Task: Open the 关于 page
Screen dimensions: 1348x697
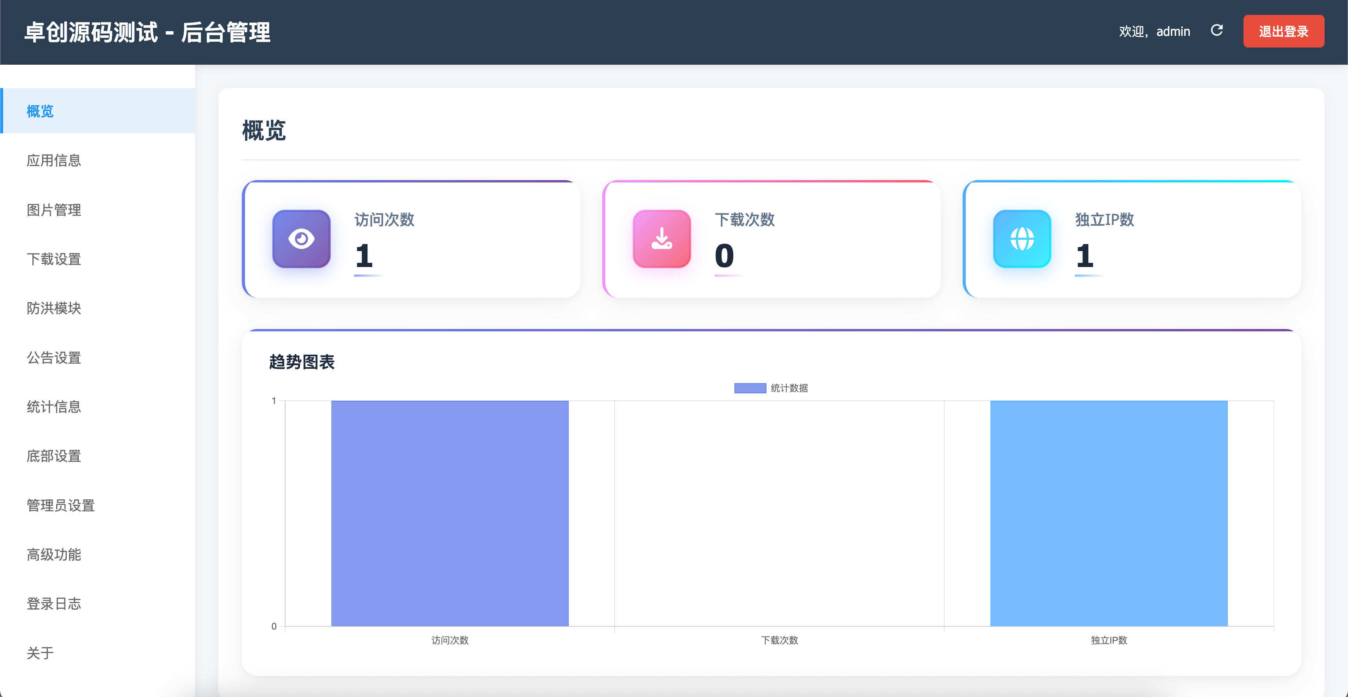Action: [x=40, y=653]
